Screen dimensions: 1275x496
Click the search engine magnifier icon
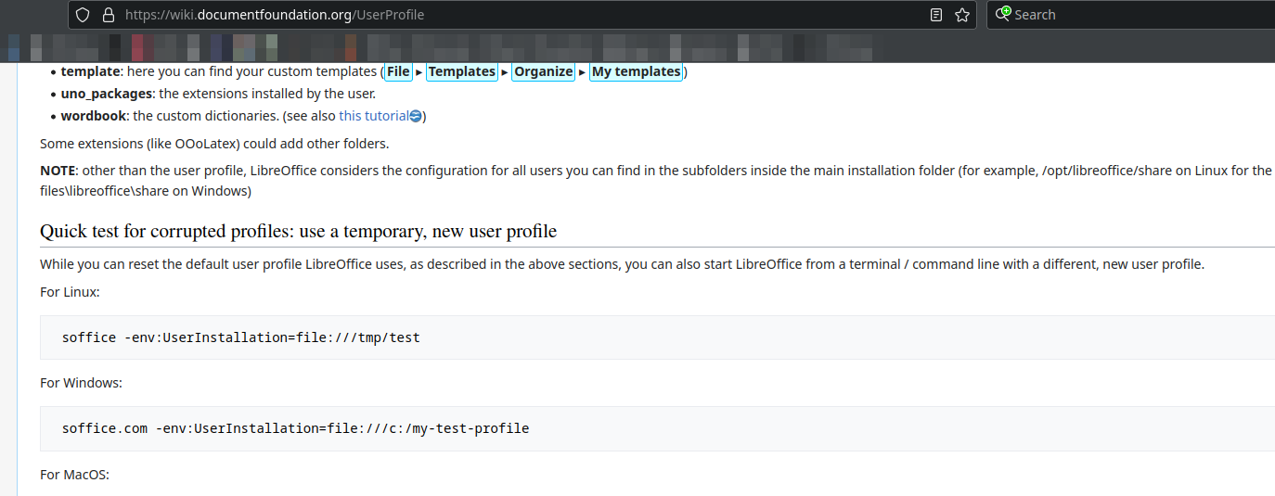(x=1002, y=15)
